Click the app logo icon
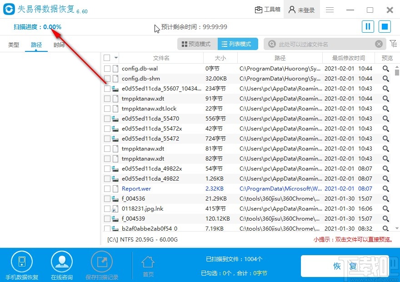The width and height of the screenshot is (400, 282). pos(9,10)
